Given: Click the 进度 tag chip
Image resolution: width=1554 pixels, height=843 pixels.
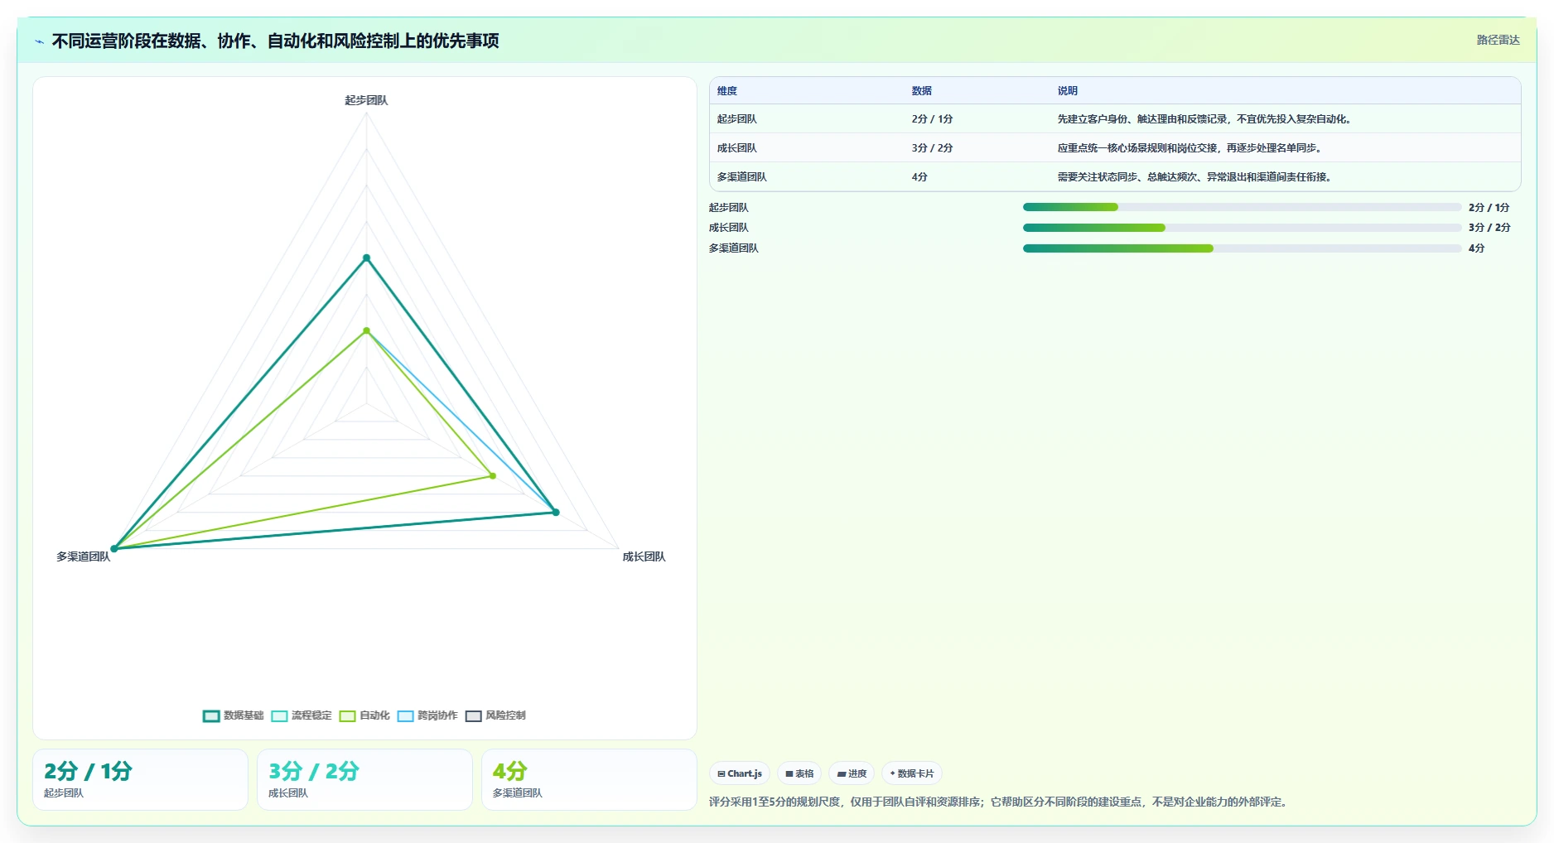Looking at the screenshot, I should 852,773.
